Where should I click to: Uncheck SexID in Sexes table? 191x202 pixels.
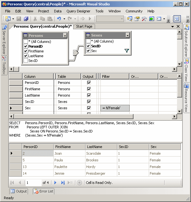(x=88, y=46)
